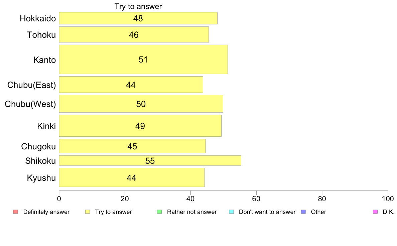Click the green Rather not answer swatch

(159, 212)
